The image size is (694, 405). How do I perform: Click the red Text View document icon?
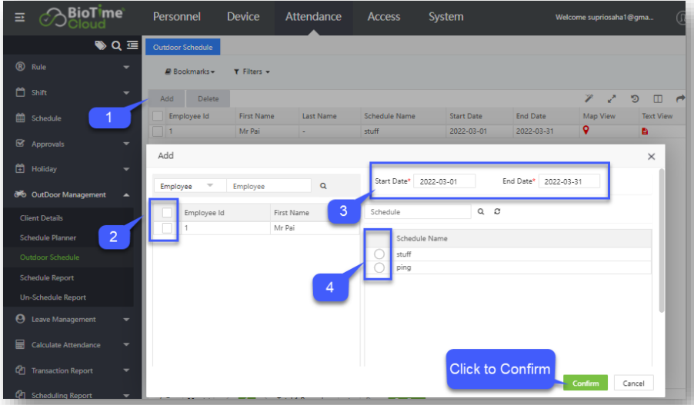click(x=645, y=131)
